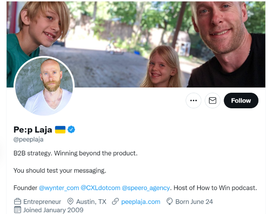
Task: Visit the peeplaja.com website link
Action: coord(141,201)
